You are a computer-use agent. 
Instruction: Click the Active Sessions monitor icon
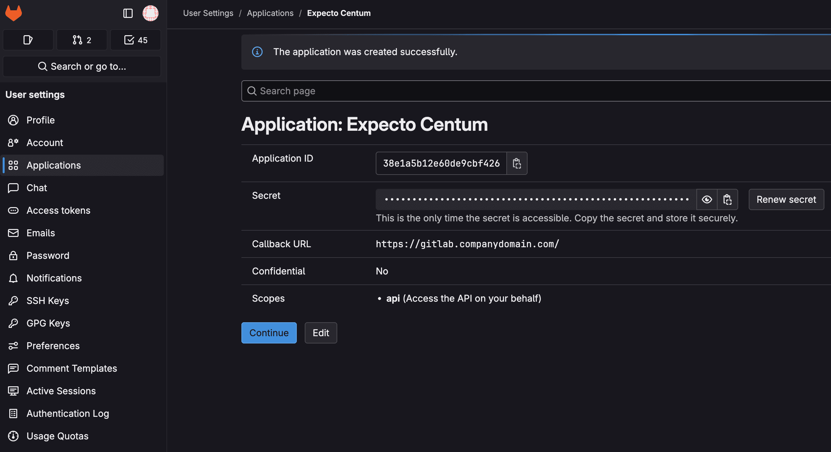13,391
